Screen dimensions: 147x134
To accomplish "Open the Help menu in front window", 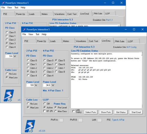I will click(x=44, y=34).
